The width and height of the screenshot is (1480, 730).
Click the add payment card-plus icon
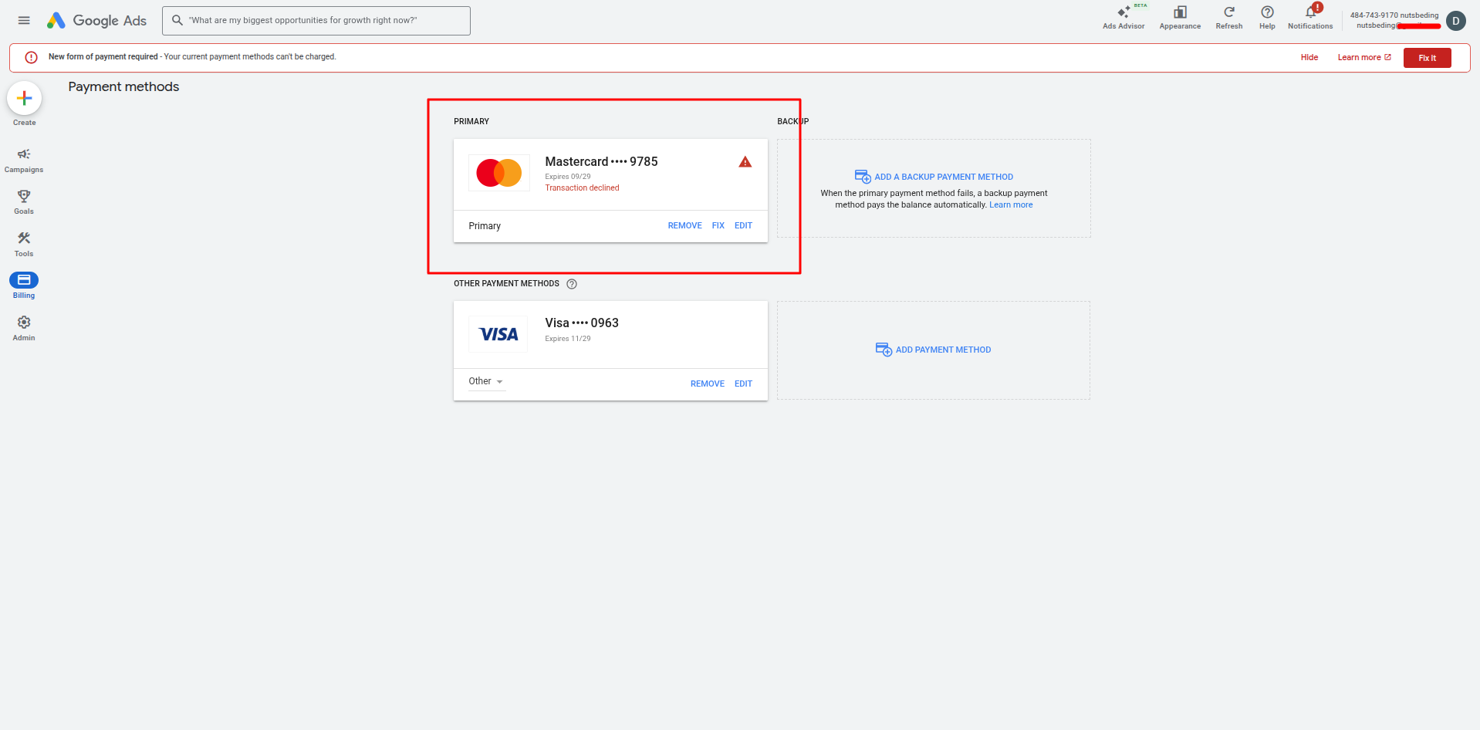(x=884, y=350)
